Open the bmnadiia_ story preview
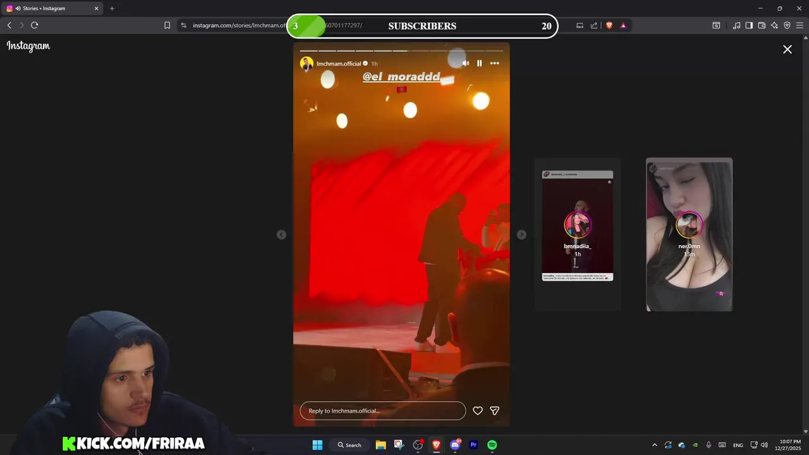 click(x=578, y=234)
